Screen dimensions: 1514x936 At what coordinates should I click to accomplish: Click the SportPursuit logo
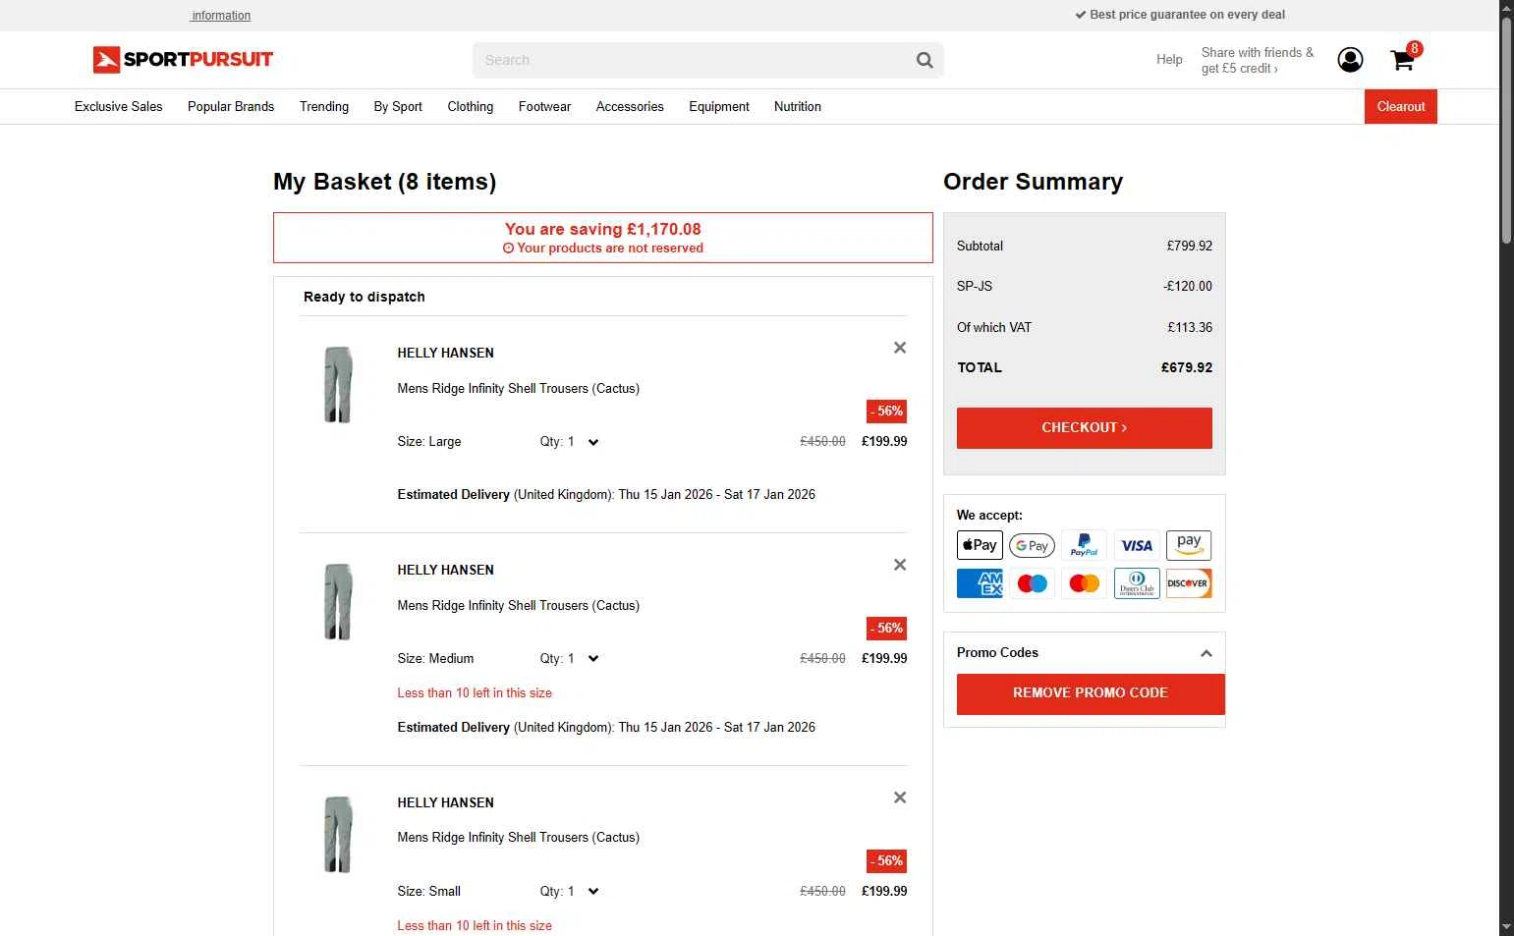(183, 59)
